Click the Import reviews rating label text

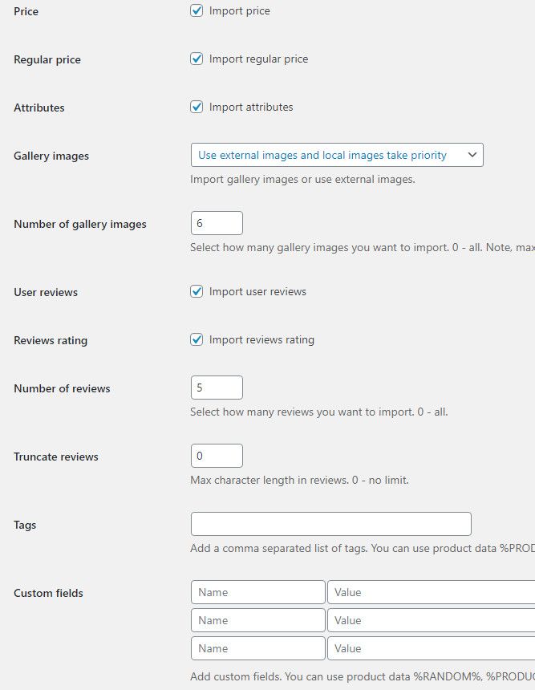(x=261, y=339)
